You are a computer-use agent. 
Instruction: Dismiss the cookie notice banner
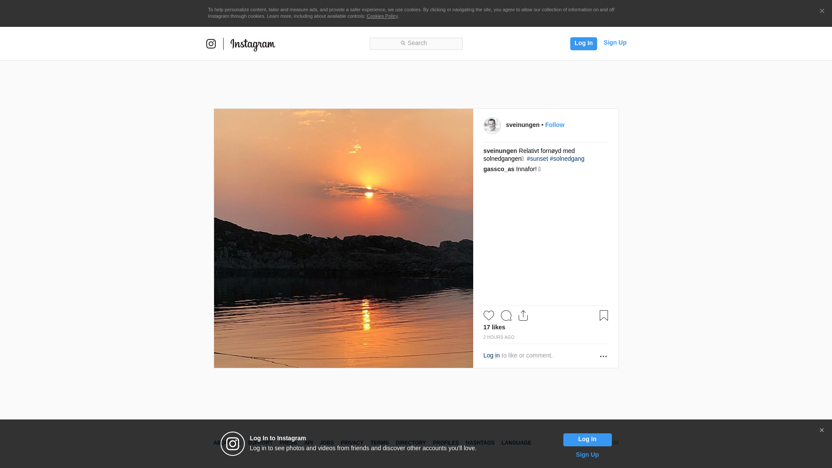tap(822, 11)
